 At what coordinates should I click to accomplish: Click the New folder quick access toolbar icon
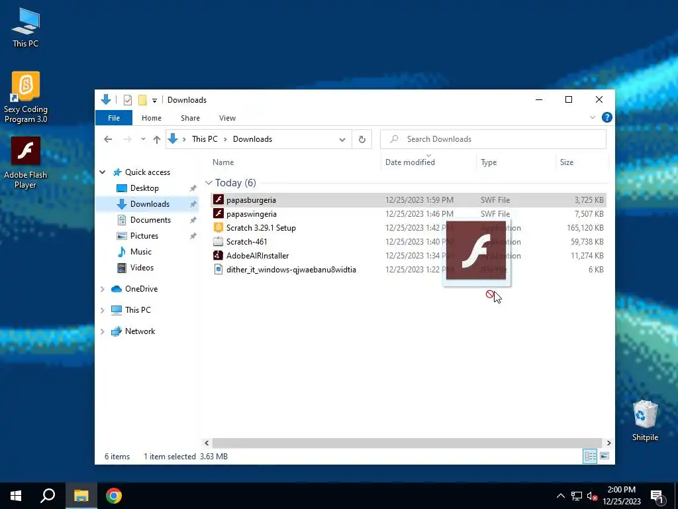142,100
